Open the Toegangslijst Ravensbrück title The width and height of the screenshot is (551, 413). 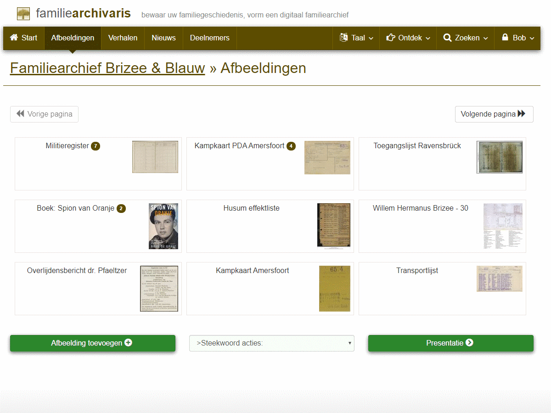coord(417,145)
